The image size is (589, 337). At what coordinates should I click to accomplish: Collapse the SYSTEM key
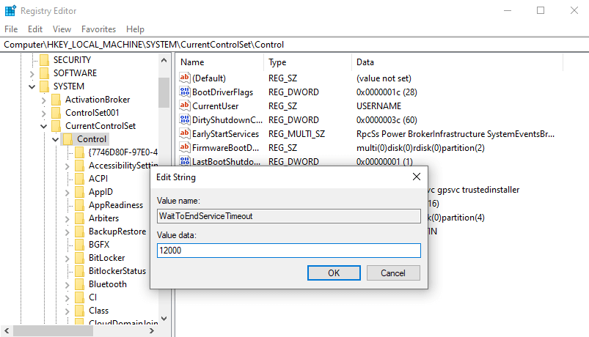[x=32, y=86]
